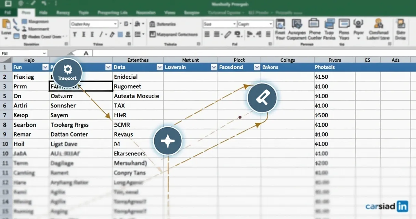Open the Sat dropdown left of Cagin

click(234, 24)
